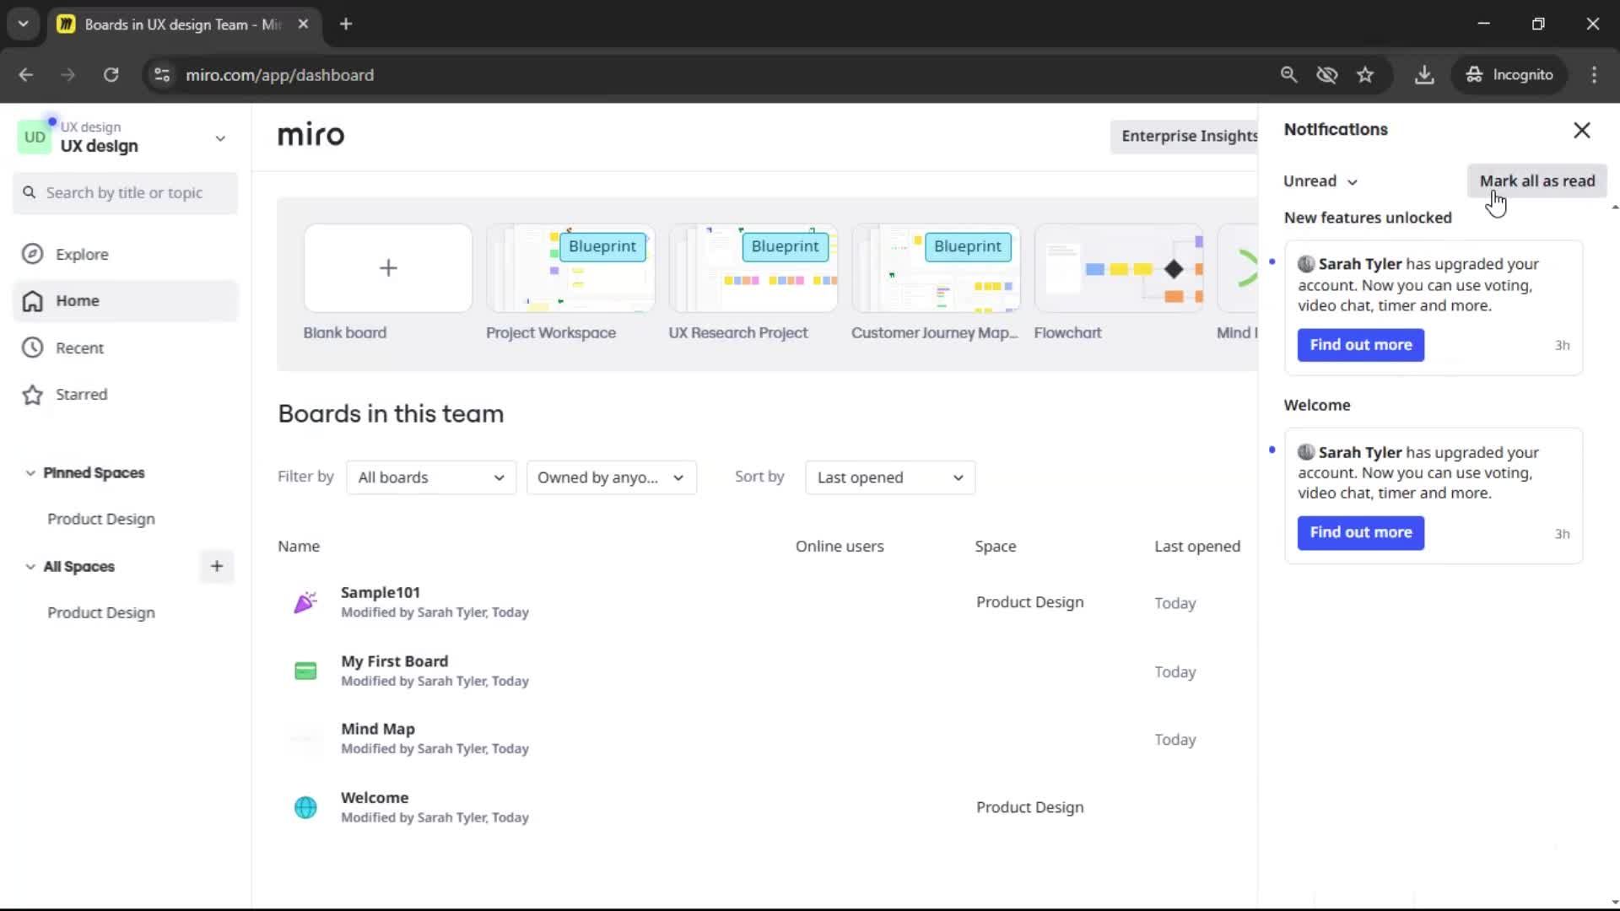This screenshot has width=1620, height=911.
Task: View site information icon in address bar
Action: tap(162, 74)
